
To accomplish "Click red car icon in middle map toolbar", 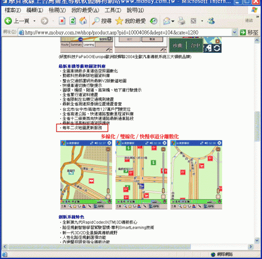I will (139, 206).
